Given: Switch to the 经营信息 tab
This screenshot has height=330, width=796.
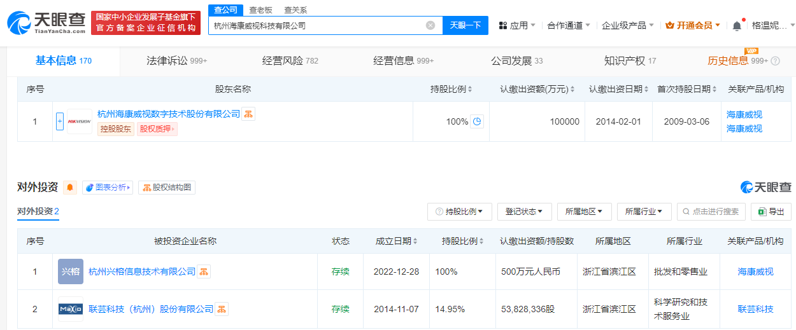Looking at the screenshot, I should (x=404, y=61).
